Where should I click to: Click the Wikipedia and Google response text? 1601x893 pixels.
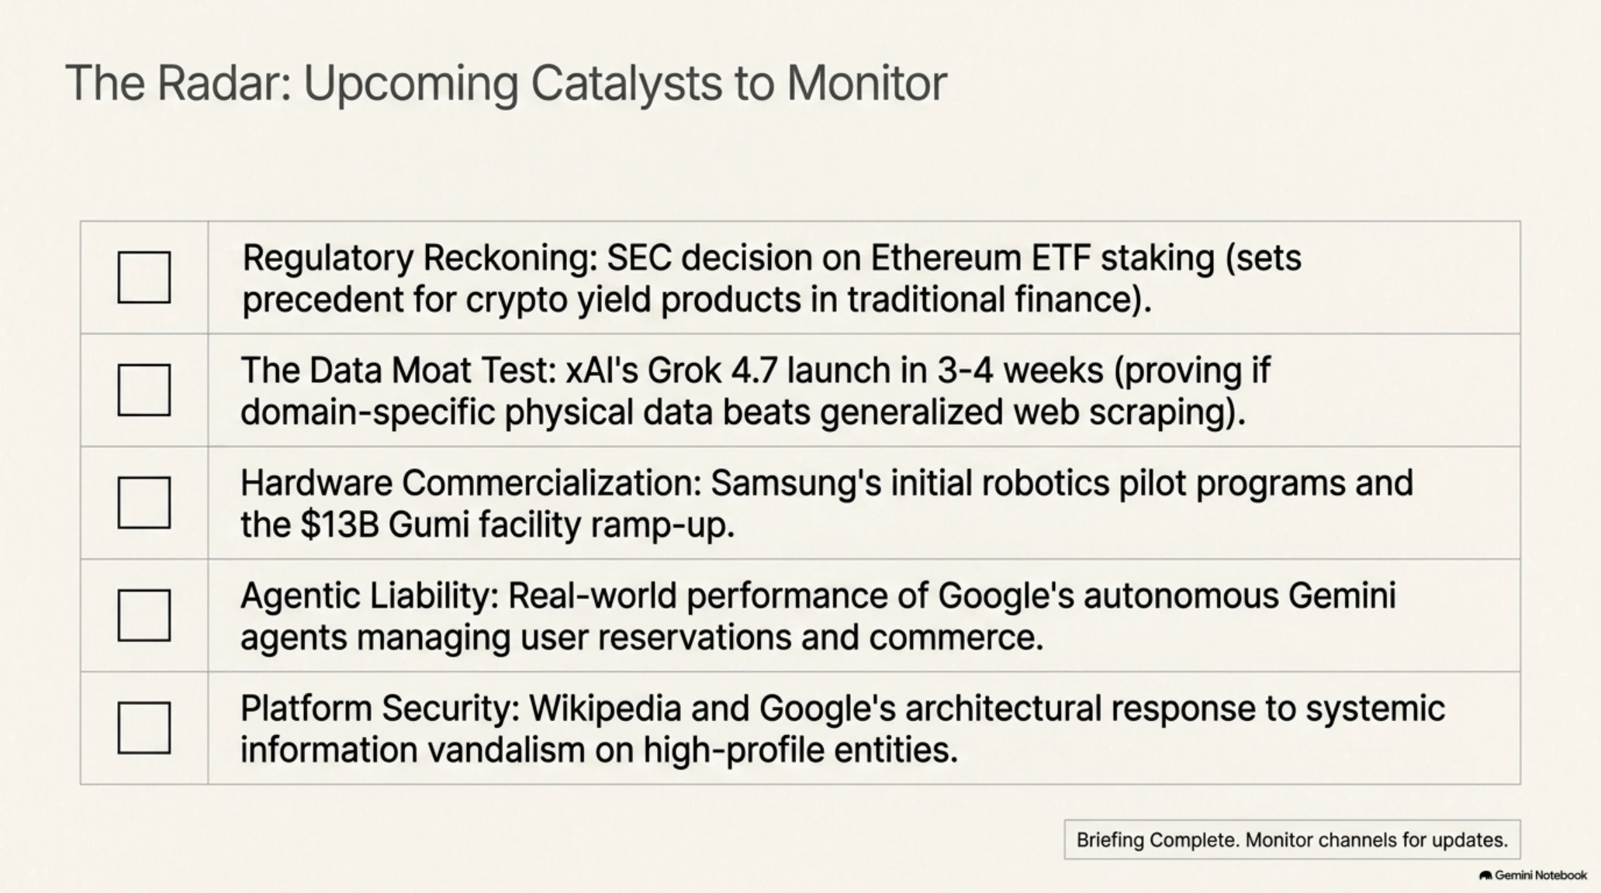(x=843, y=729)
